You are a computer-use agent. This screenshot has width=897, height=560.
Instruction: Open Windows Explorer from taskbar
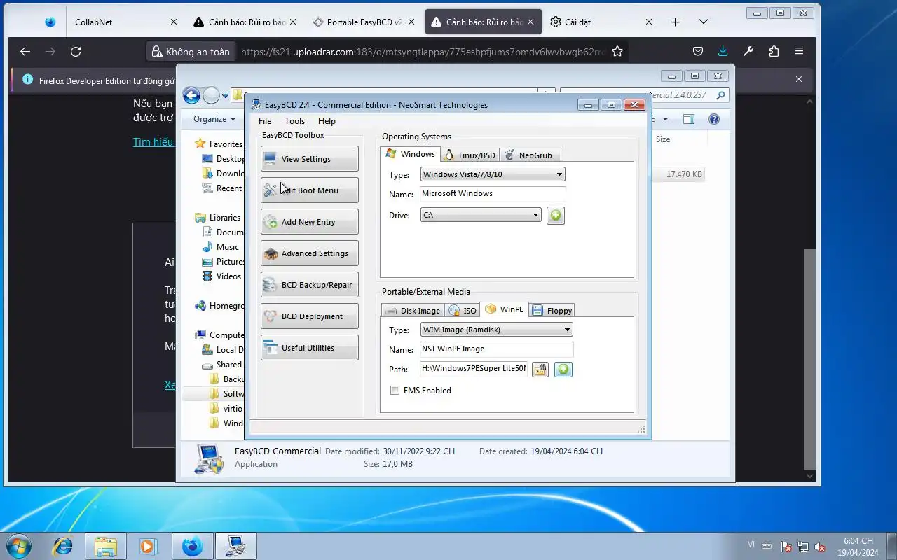106,546
